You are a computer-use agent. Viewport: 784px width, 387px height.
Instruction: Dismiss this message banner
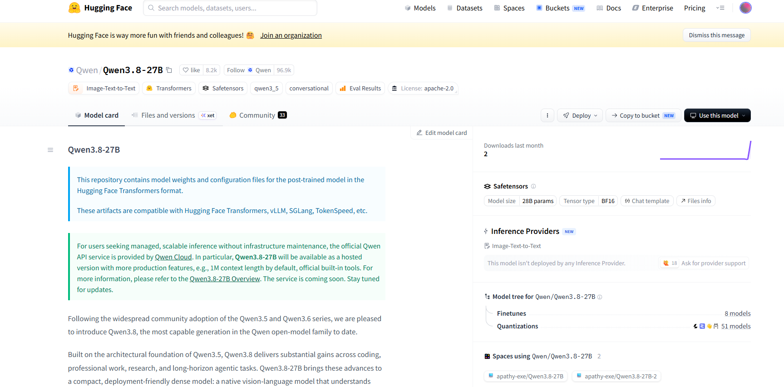716,35
